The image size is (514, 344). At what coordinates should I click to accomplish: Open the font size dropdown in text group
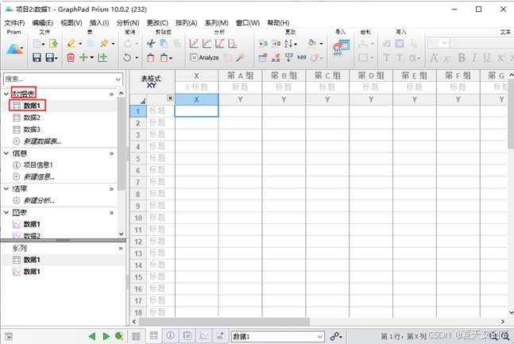click(445, 43)
